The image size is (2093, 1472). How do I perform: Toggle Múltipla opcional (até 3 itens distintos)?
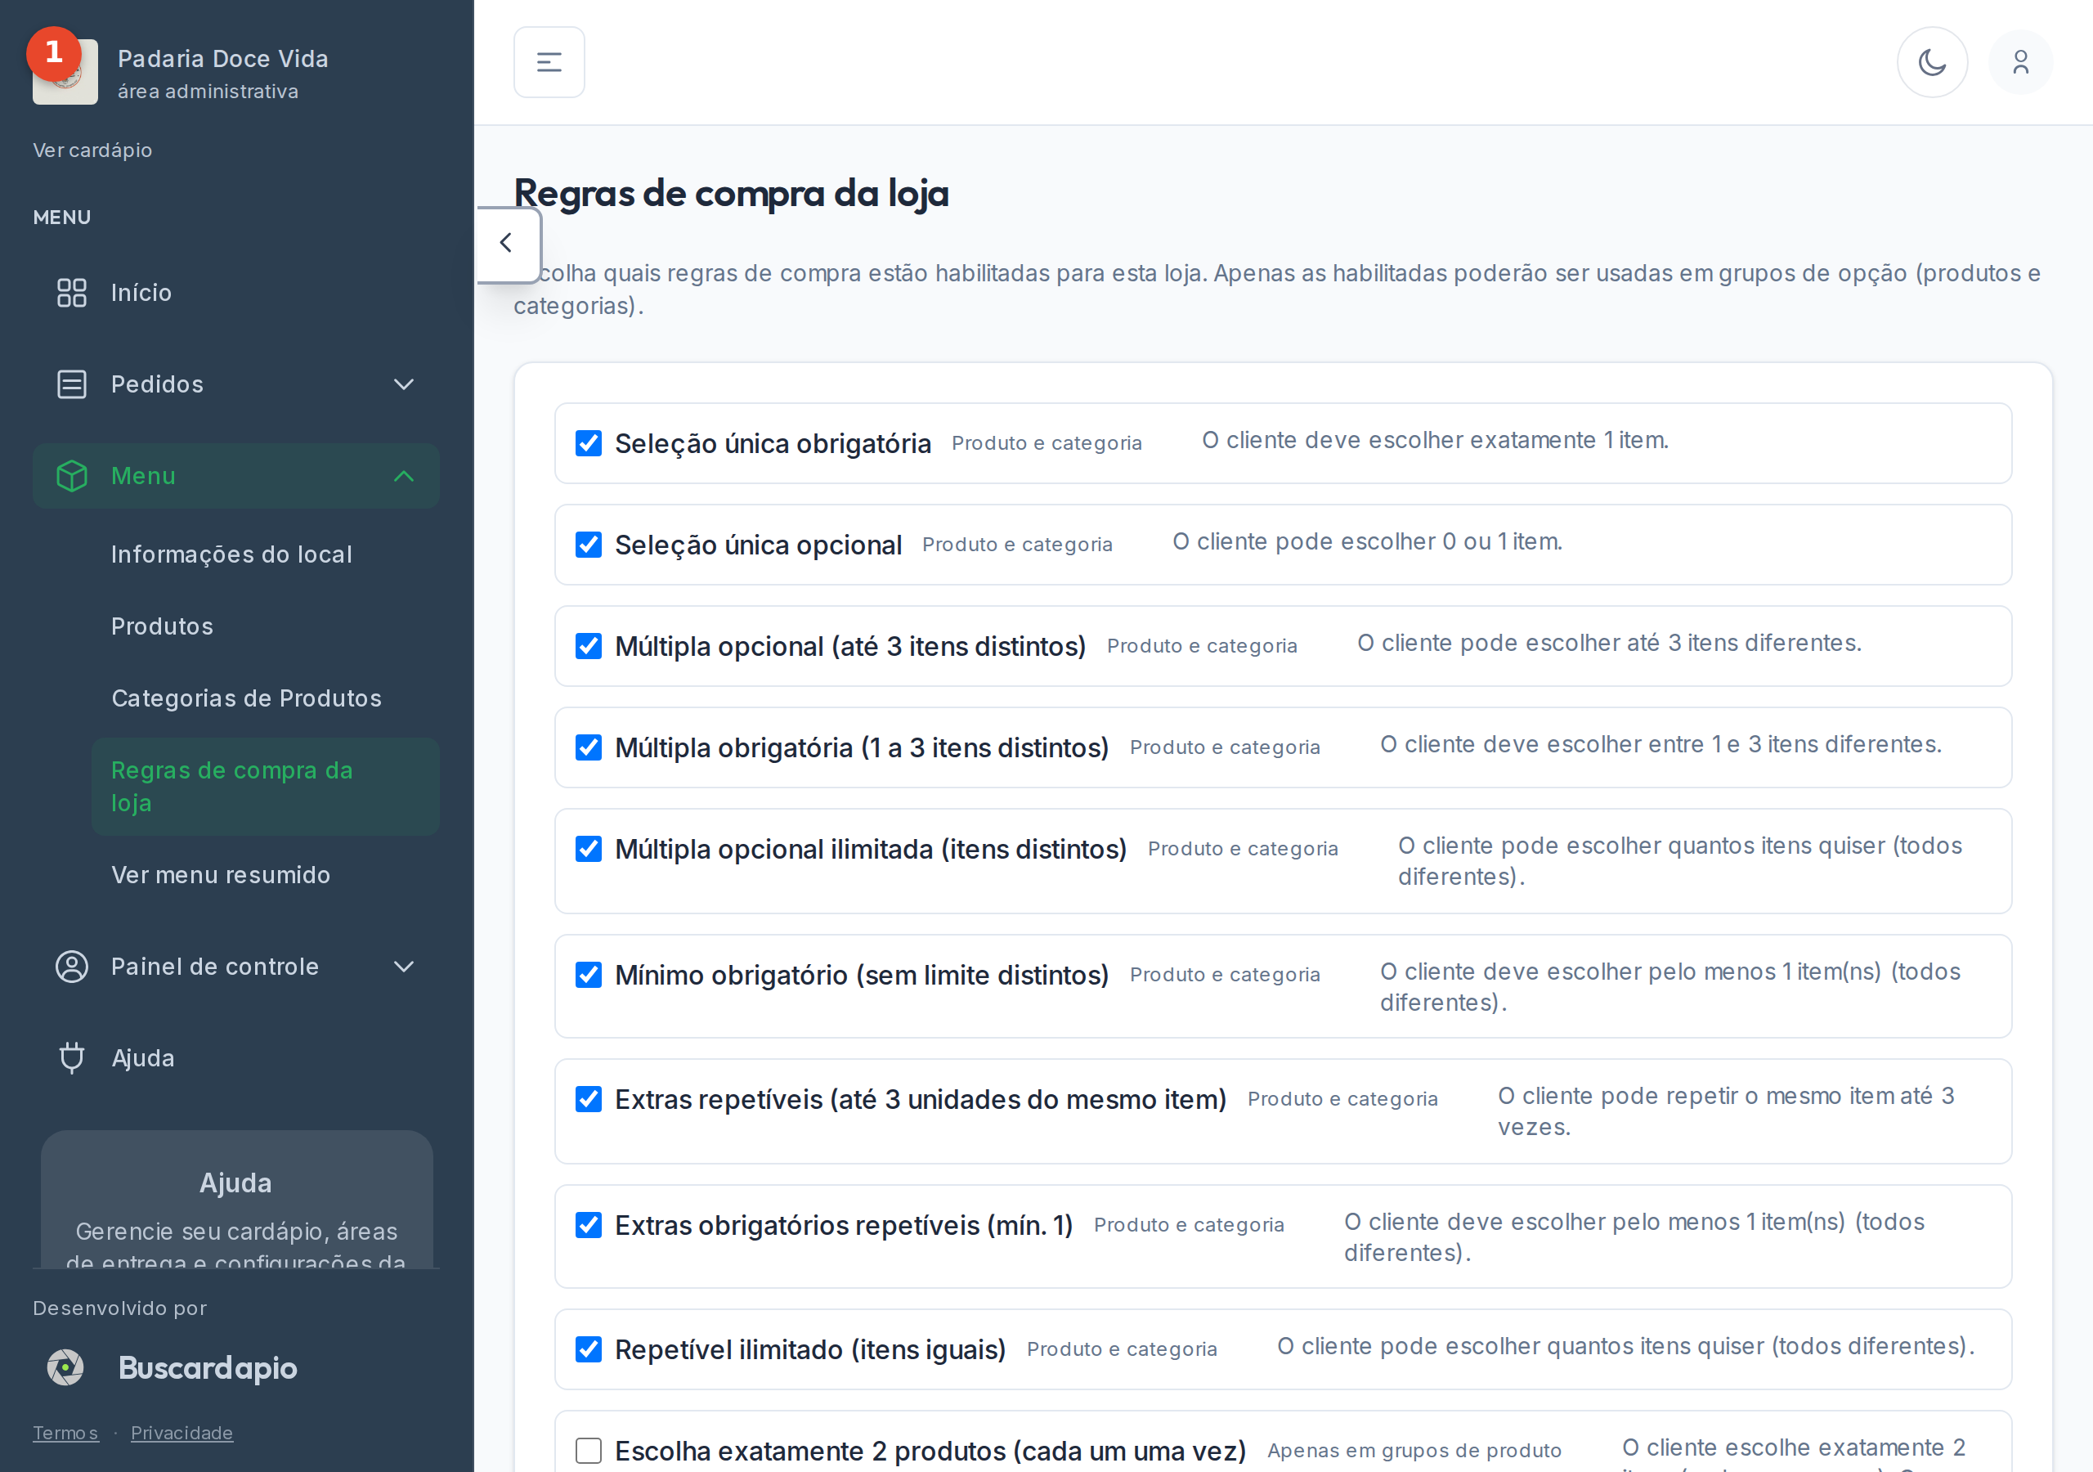(589, 646)
